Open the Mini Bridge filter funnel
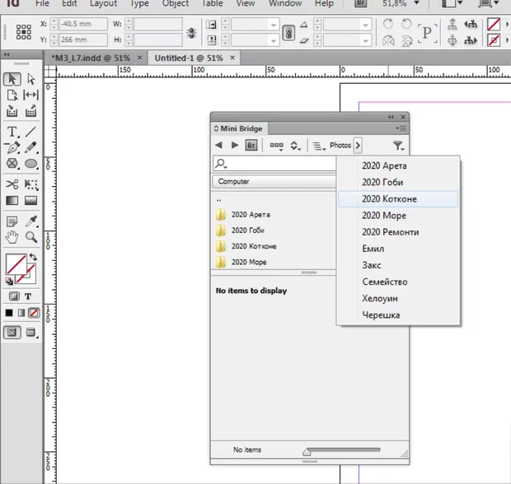This screenshot has width=511, height=484. coord(398,146)
